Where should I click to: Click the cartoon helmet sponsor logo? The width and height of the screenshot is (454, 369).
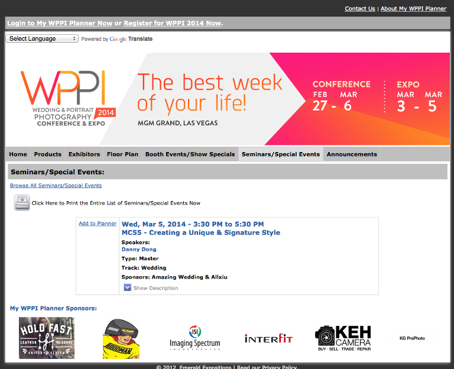[x=121, y=339]
